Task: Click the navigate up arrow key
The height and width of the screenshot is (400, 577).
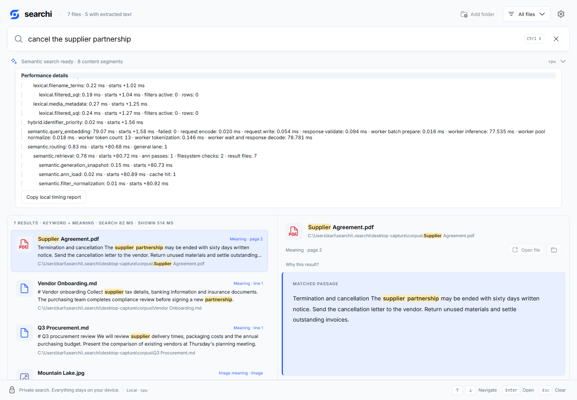Action: [x=457, y=390]
